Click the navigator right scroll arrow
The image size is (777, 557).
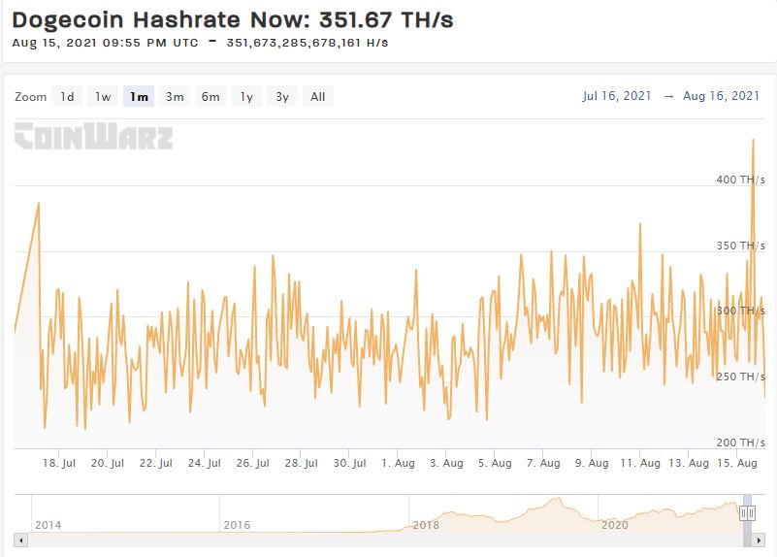coord(759,541)
